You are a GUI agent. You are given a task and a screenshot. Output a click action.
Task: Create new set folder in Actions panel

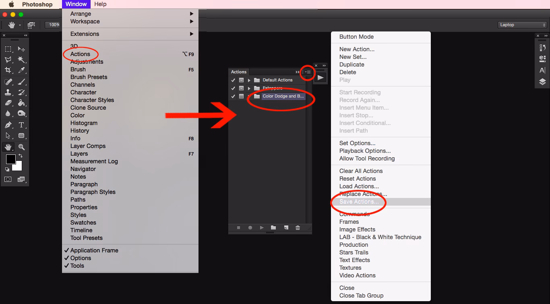[273, 228]
